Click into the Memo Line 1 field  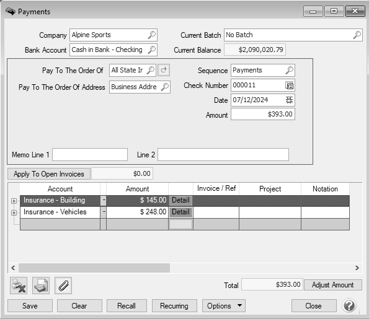pyautogui.click(x=90, y=154)
